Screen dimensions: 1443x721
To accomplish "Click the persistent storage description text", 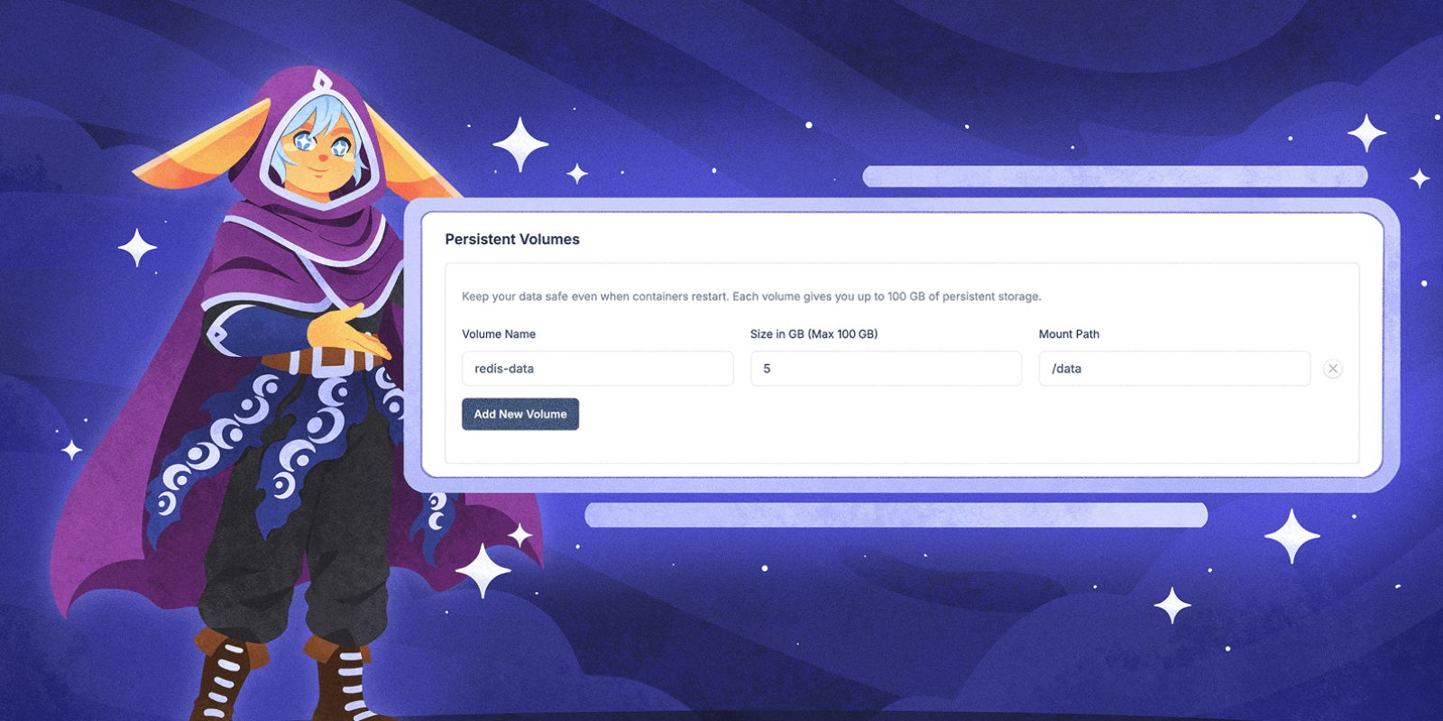I will (x=751, y=297).
